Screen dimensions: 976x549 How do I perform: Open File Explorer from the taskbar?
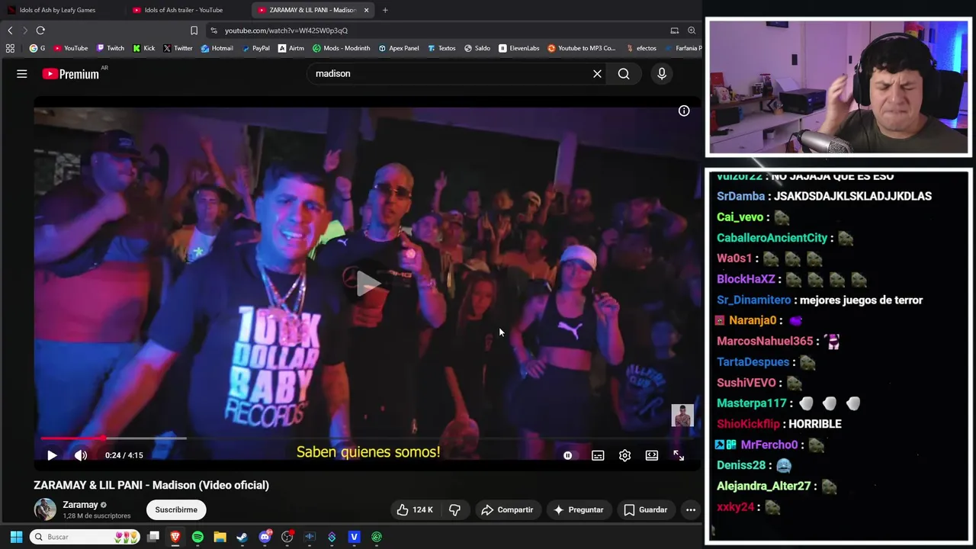tap(220, 537)
